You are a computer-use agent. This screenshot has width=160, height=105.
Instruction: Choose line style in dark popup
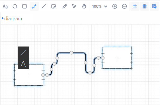pyautogui.click(x=23, y=52)
